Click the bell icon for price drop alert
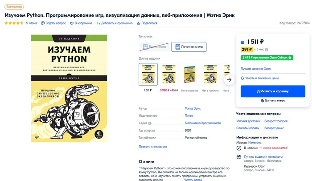 coord(242,78)
